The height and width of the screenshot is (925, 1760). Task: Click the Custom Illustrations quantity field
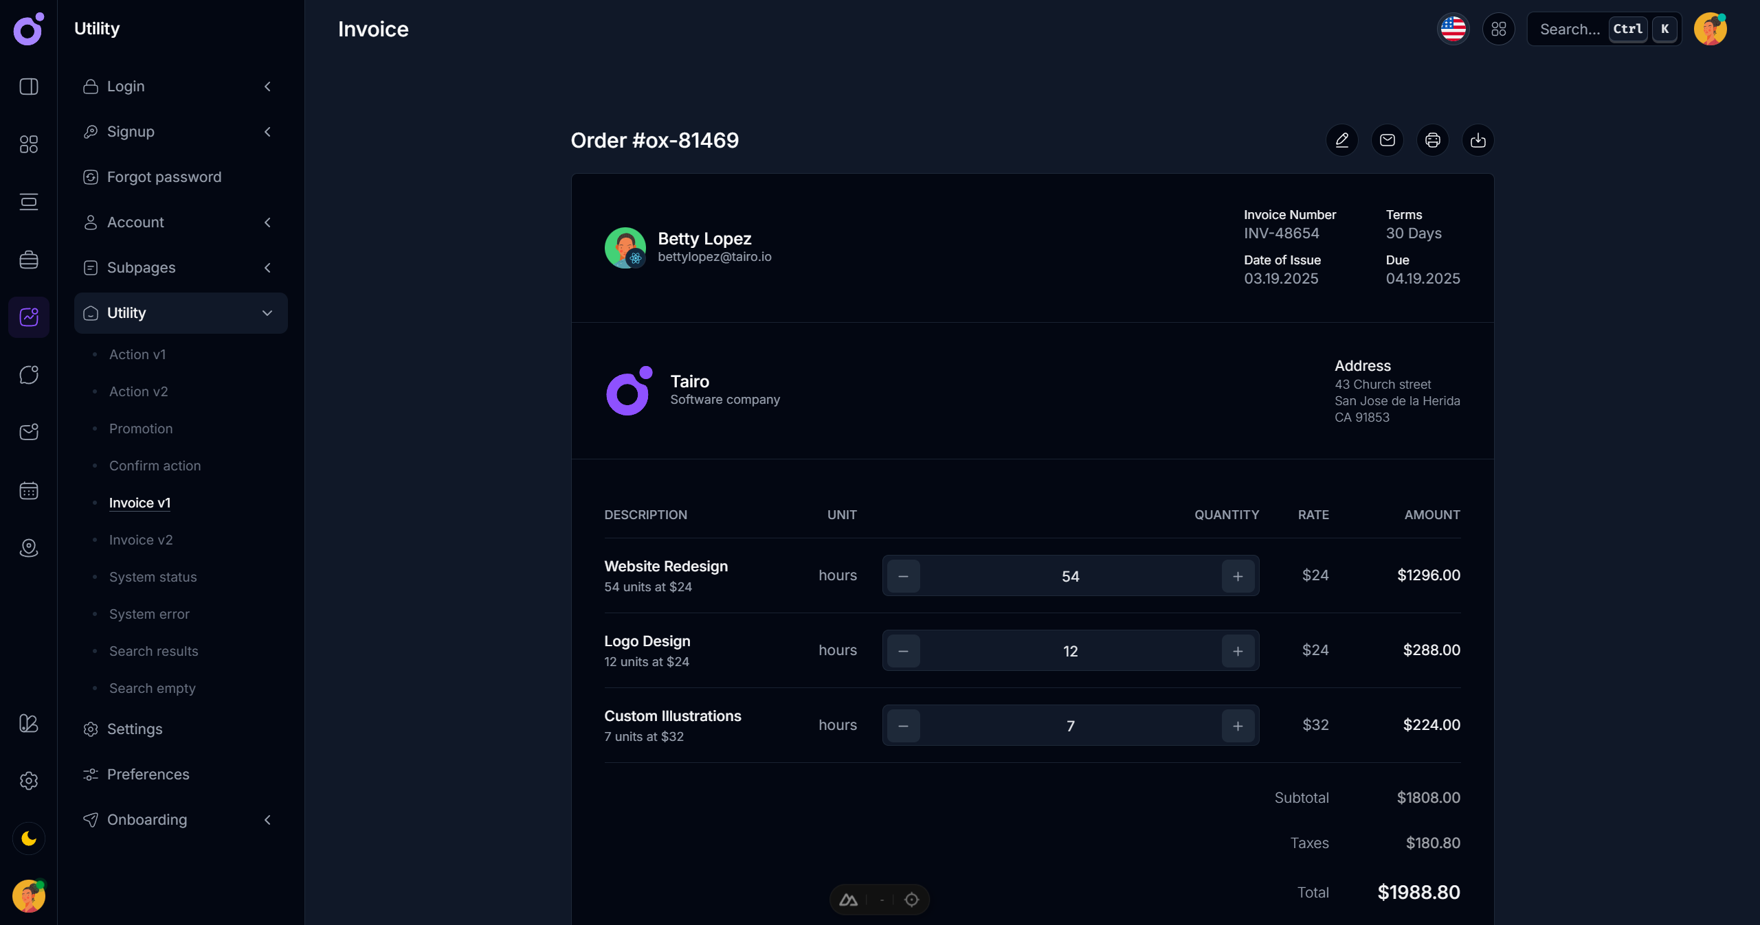(x=1070, y=726)
